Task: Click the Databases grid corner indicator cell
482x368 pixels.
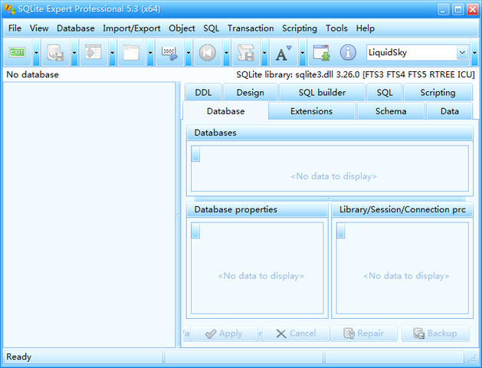Action: [x=195, y=154]
